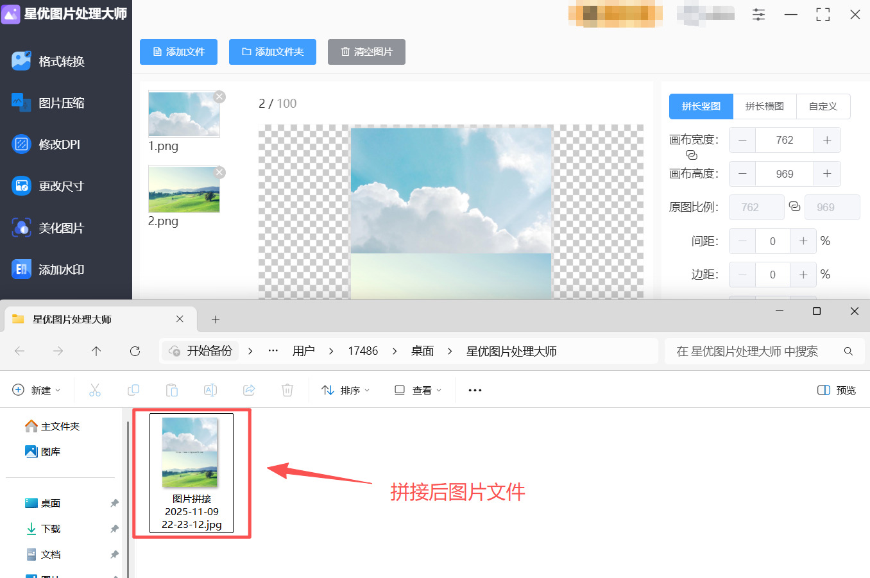The width and height of the screenshot is (870, 578).
Task: Open the 排序 sort dropdown
Action: (x=346, y=390)
